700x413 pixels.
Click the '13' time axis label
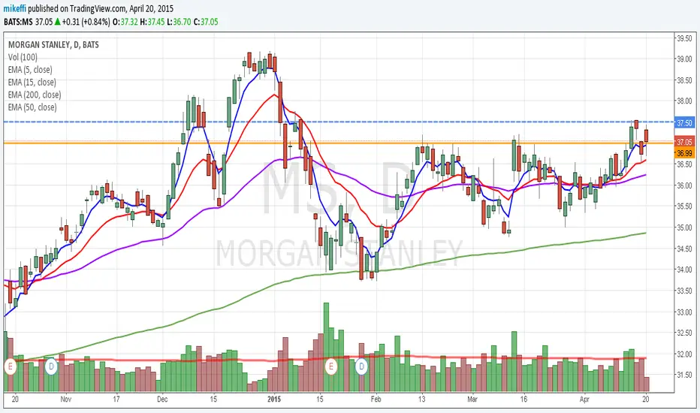(x=422, y=399)
